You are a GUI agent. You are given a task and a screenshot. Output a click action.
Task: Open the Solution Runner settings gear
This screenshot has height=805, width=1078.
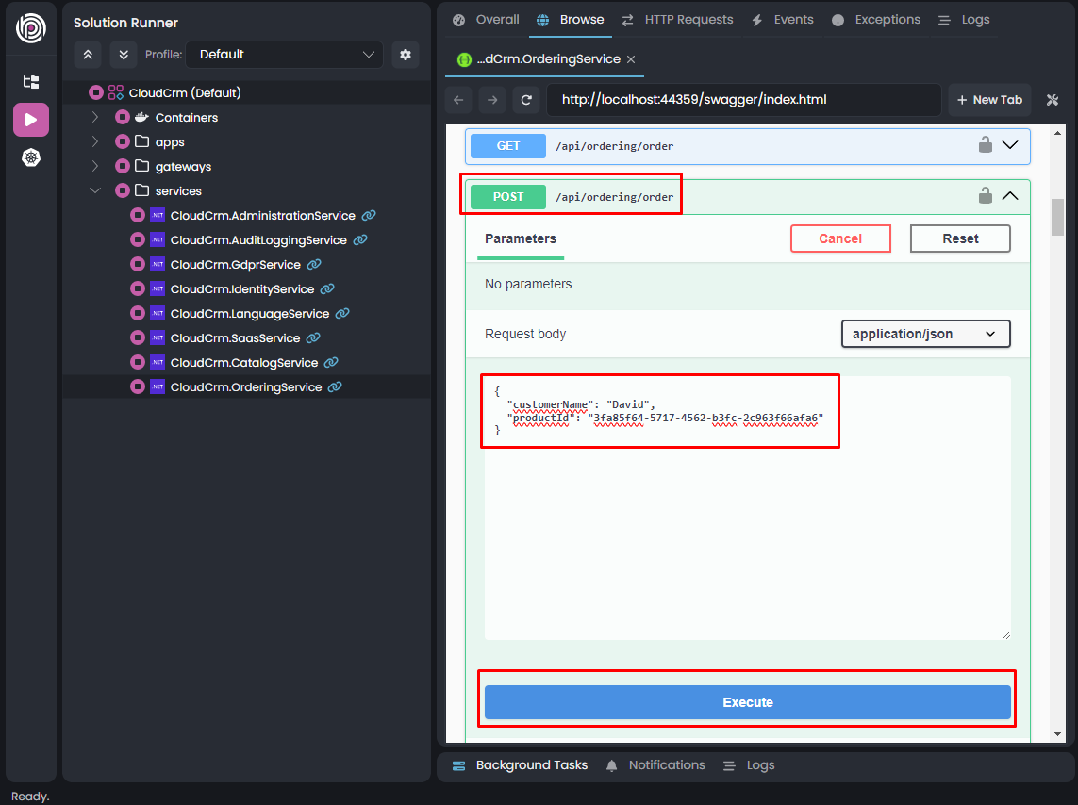pyautogui.click(x=406, y=55)
